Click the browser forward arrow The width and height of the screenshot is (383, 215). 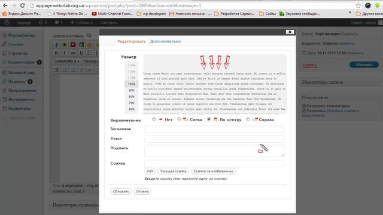[14, 5]
